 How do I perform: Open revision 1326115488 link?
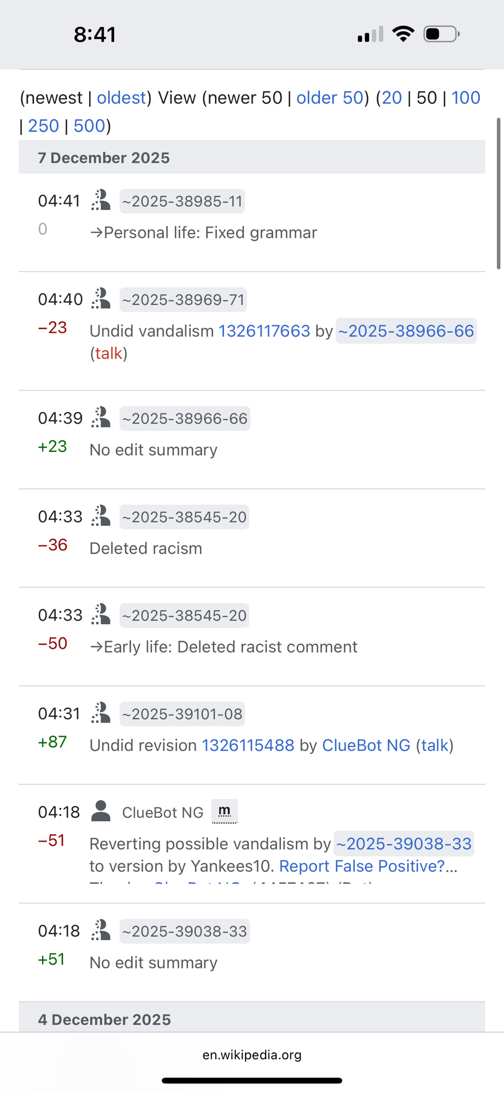pos(248,745)
